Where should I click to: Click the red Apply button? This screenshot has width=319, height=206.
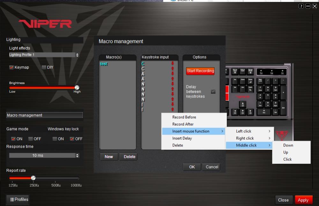coord(303,200)
